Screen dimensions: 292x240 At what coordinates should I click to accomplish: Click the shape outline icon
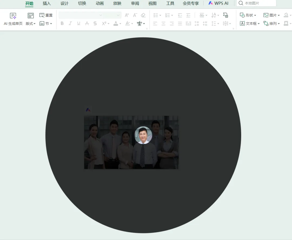pyautogui.click(x=286, y=24)
